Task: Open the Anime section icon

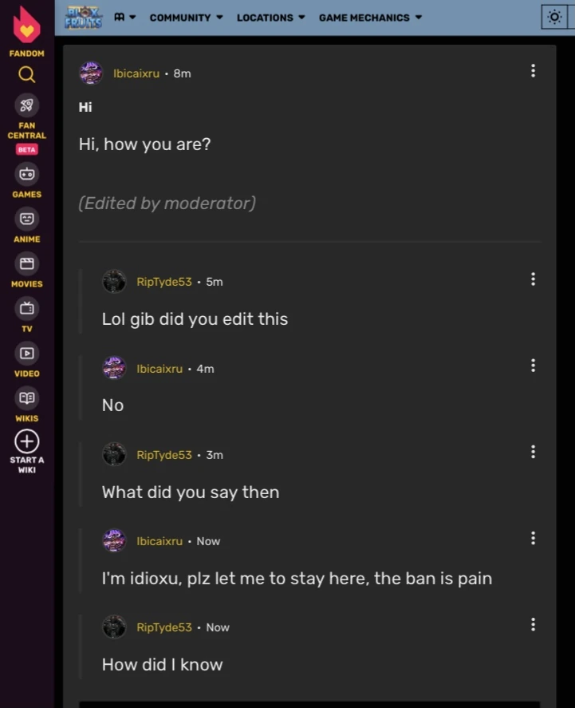Action: [x=26, y=218]
